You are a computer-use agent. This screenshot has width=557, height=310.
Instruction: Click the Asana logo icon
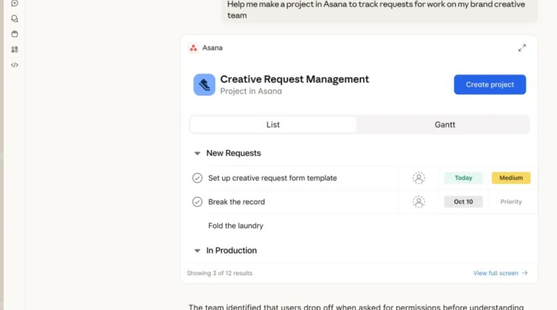(x=194, y=48)
